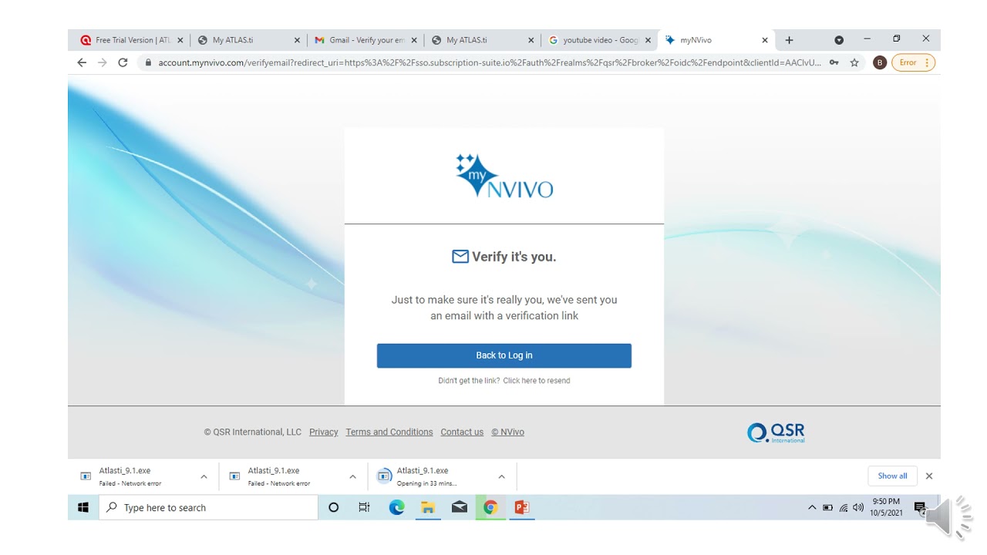Click the myNVivo logo
This screenshot has width=987, height=555.
tap(504, 176)
